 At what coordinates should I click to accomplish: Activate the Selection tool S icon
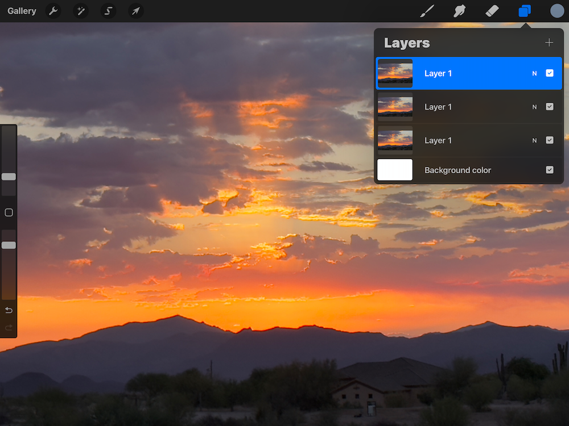[108, 11]
